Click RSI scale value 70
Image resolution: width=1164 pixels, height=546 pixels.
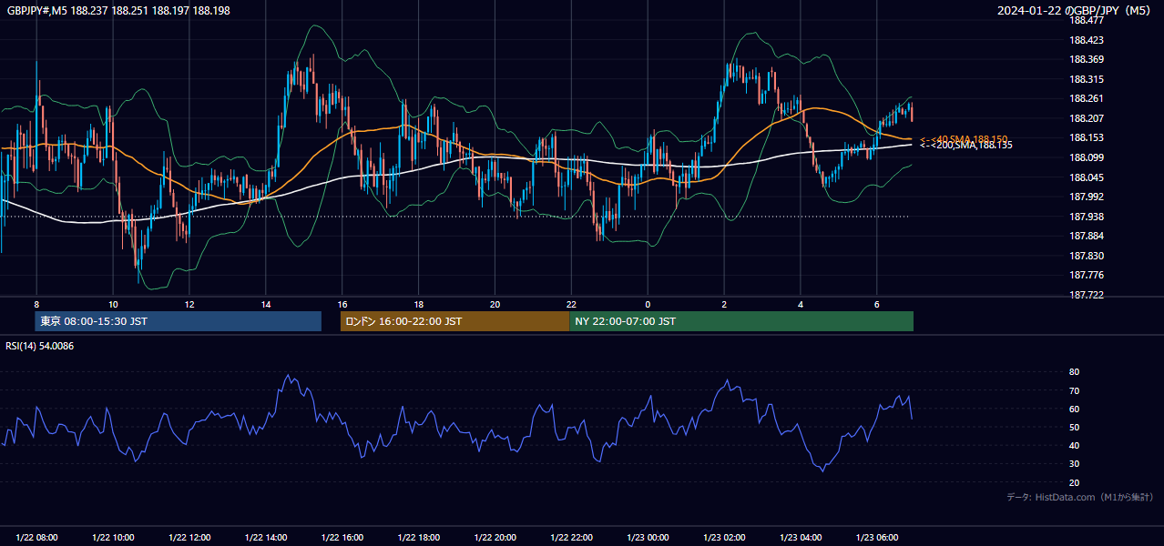tap(1074, 391)
